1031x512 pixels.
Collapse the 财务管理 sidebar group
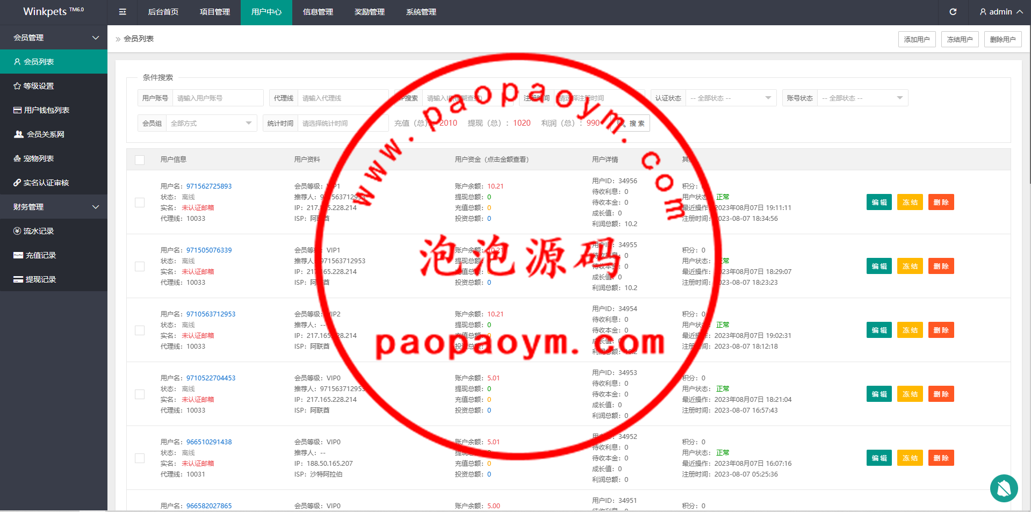pos(54,207)
